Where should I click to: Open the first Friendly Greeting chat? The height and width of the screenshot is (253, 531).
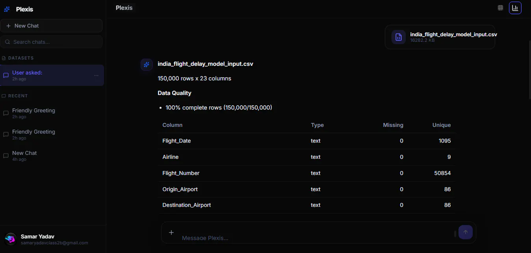[x=52, y=113]
